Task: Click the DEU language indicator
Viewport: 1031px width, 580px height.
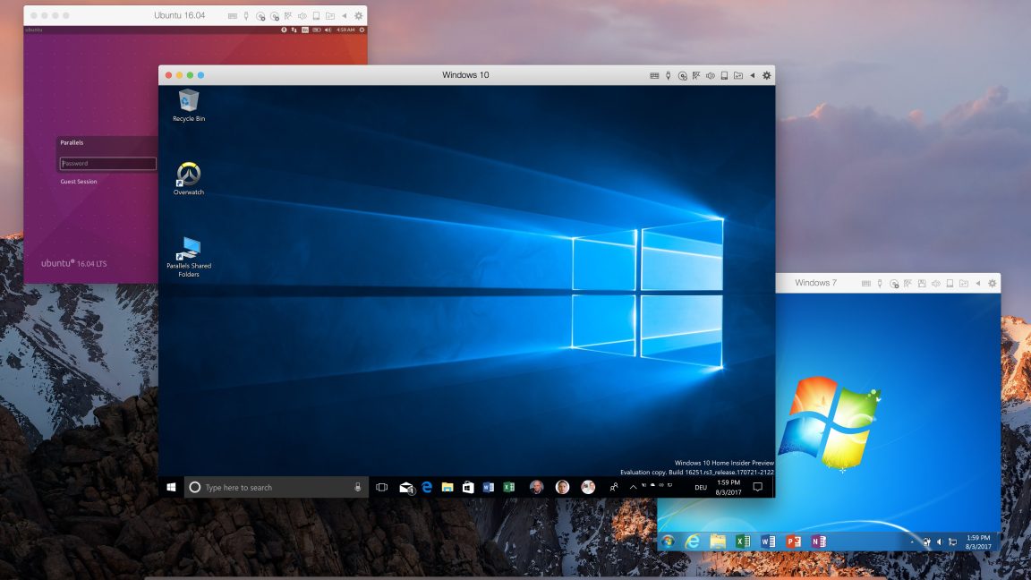Action: [700, 487]
